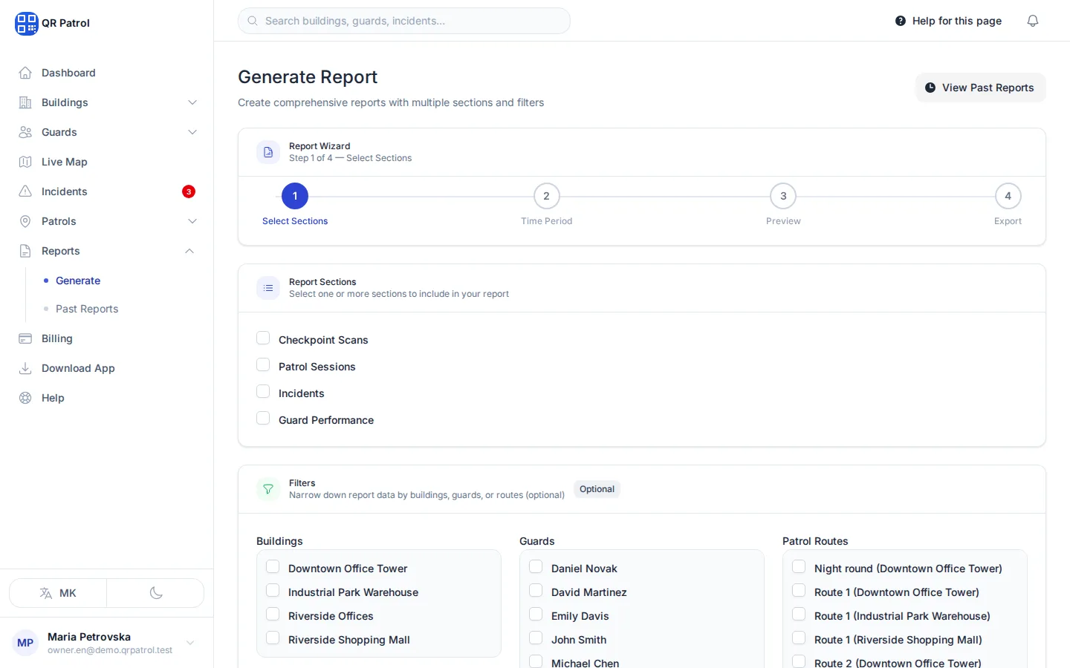Open the Billing menu item
This screenshot has height=668, width=1070.
(106, 338)
